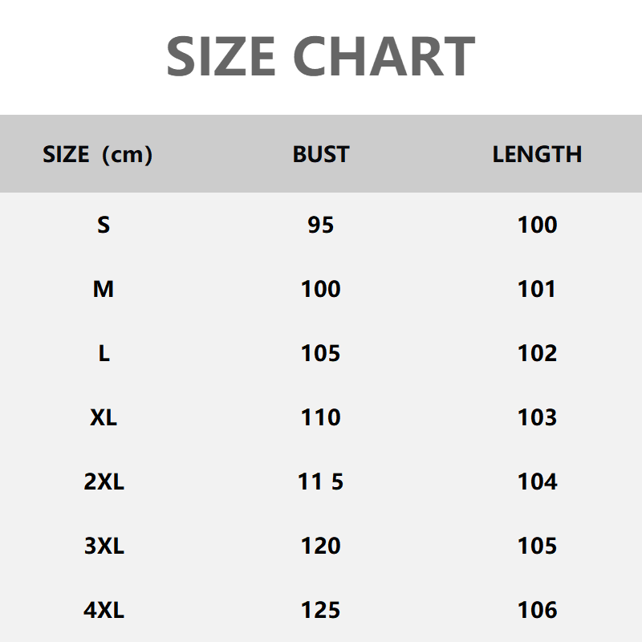Click the XL size row label
The height and width of the screenshot is (642, 642).
tap(104, 417)
